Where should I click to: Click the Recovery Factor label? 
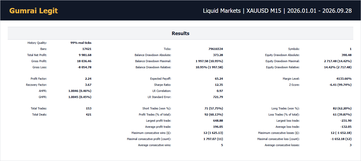click(x=36, y=85)
